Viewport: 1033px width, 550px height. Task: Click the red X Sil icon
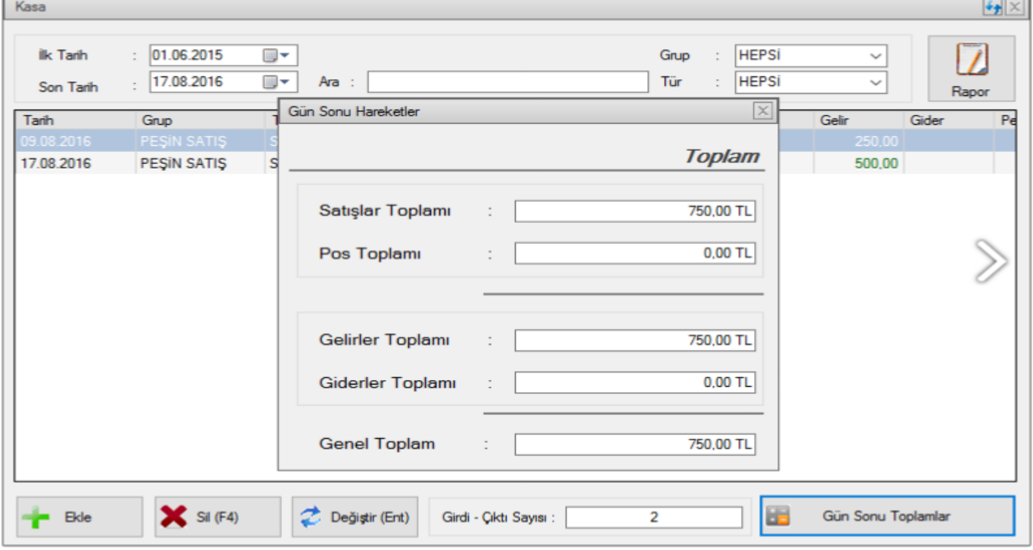pos(174,518)
